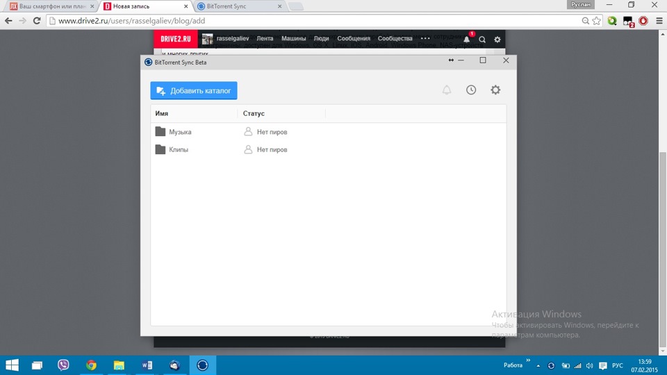Click the red round extension icon

pos(643,21)
